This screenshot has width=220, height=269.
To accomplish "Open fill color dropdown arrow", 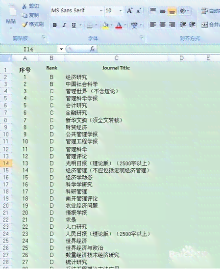I will pos(111,25).
